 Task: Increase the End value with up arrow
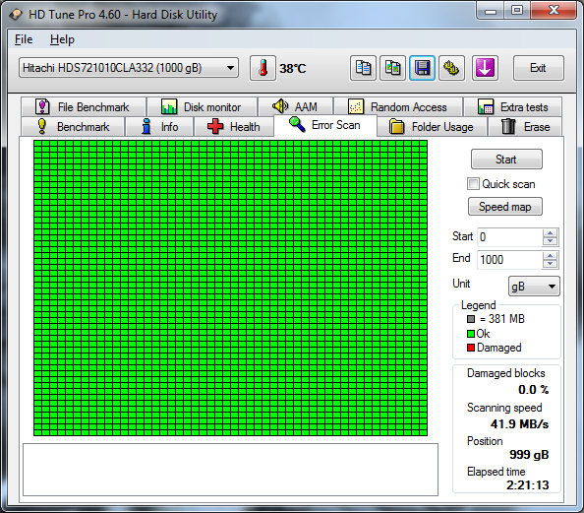click(550, 256)
